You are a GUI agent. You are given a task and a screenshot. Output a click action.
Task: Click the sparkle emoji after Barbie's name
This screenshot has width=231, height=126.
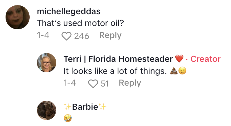pos(103,107)
